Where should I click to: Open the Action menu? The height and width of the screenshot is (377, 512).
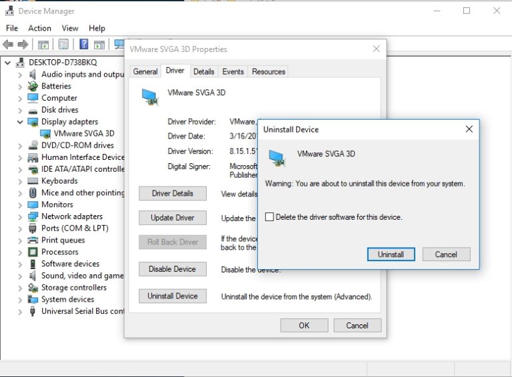39,29
